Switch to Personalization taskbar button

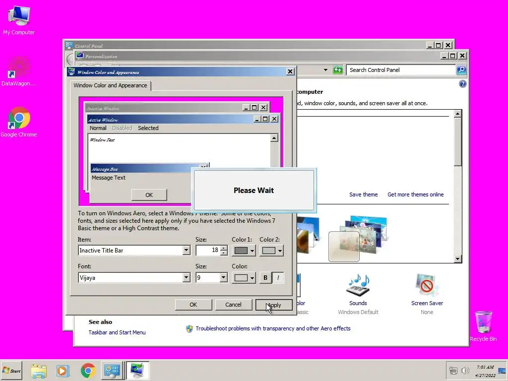(137, 371)
